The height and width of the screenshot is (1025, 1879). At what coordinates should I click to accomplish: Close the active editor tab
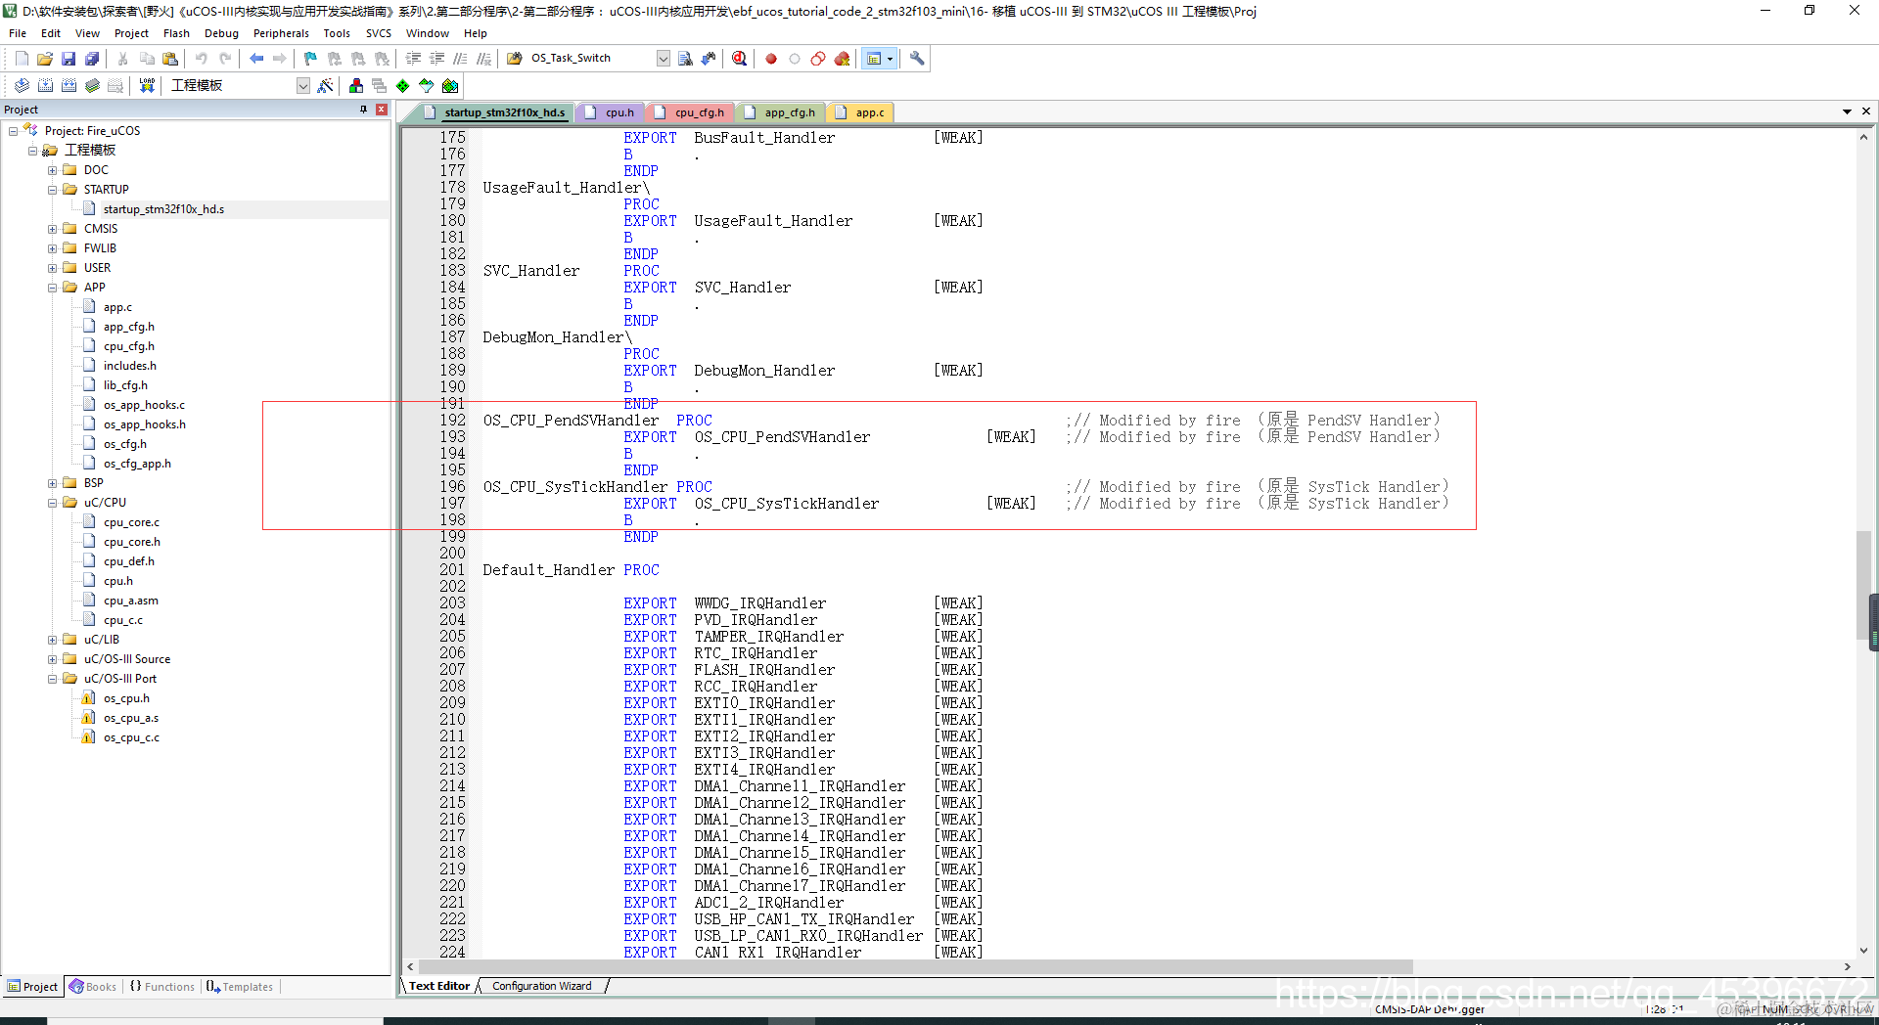(x=1865, y=111)
